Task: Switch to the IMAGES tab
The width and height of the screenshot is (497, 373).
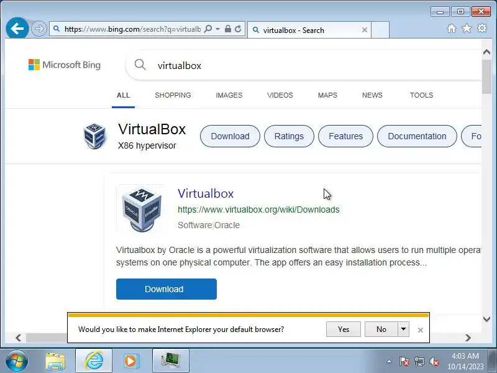Action: [229, 95]
